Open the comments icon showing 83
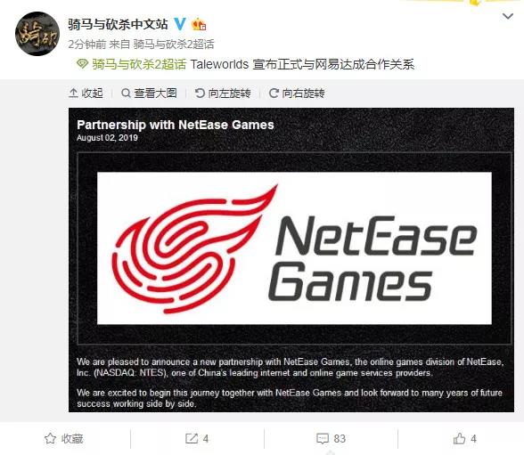 coord(331,438)
